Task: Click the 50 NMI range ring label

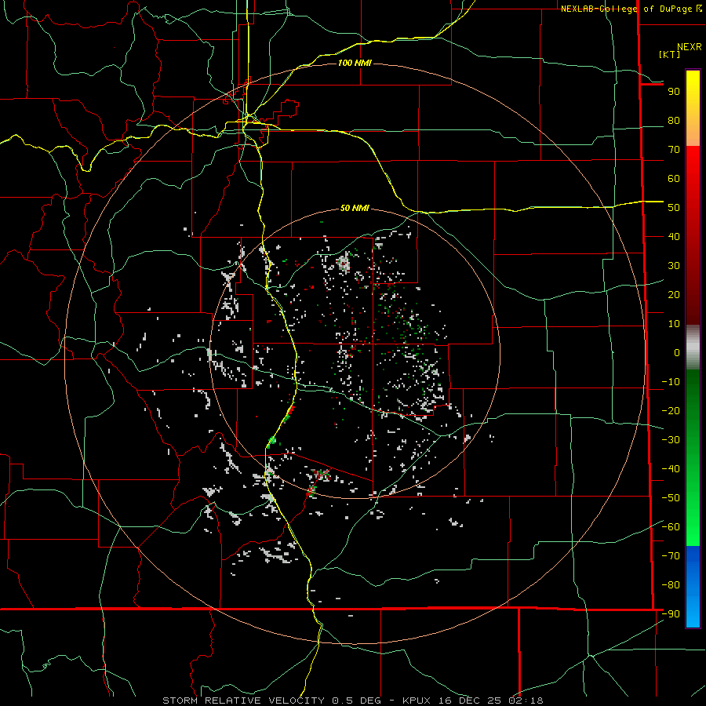Action: click(x=355, y=208)
